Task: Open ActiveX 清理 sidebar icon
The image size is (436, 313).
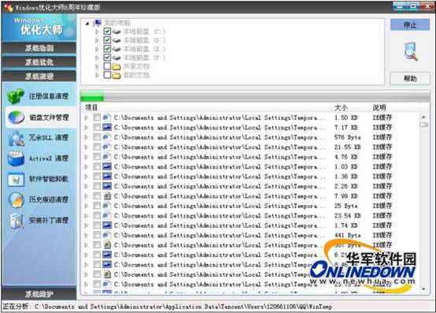Action: (16, 158)
